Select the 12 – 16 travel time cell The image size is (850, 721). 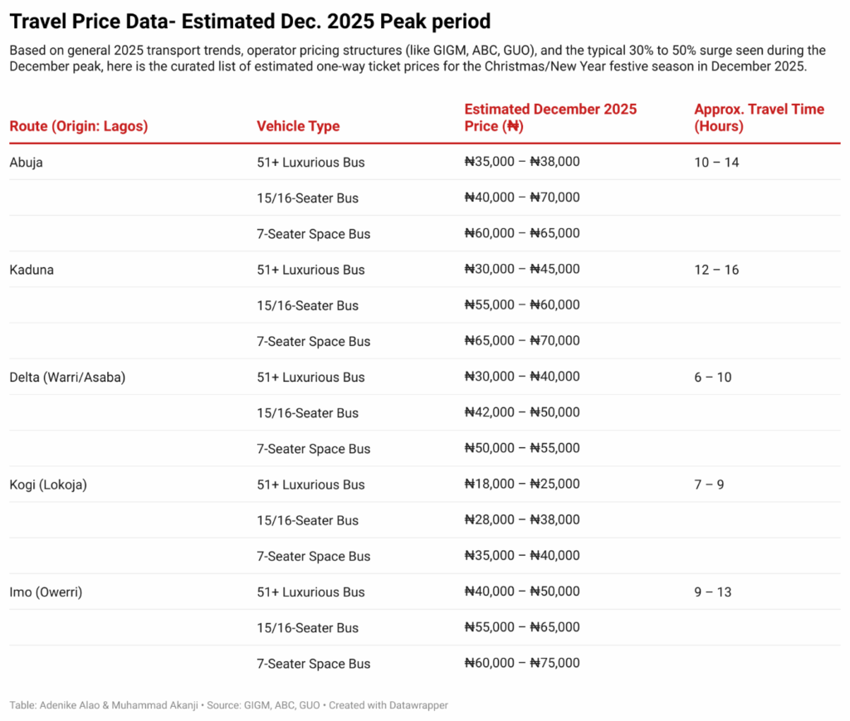[x=716, y=270]
